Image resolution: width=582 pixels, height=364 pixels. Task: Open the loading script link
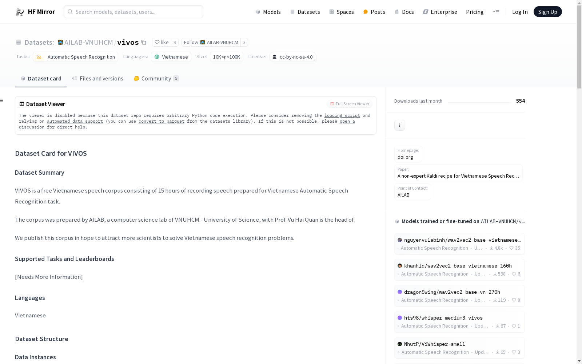[x=342, y=115]
